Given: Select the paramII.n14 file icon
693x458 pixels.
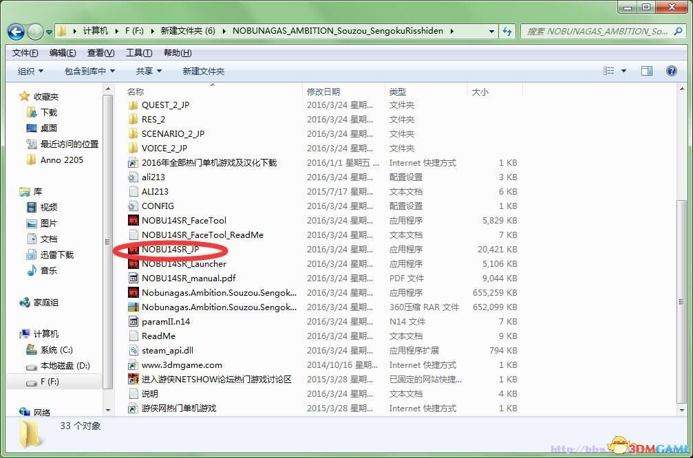Looking at the screenshot, I should pos(133,322).
